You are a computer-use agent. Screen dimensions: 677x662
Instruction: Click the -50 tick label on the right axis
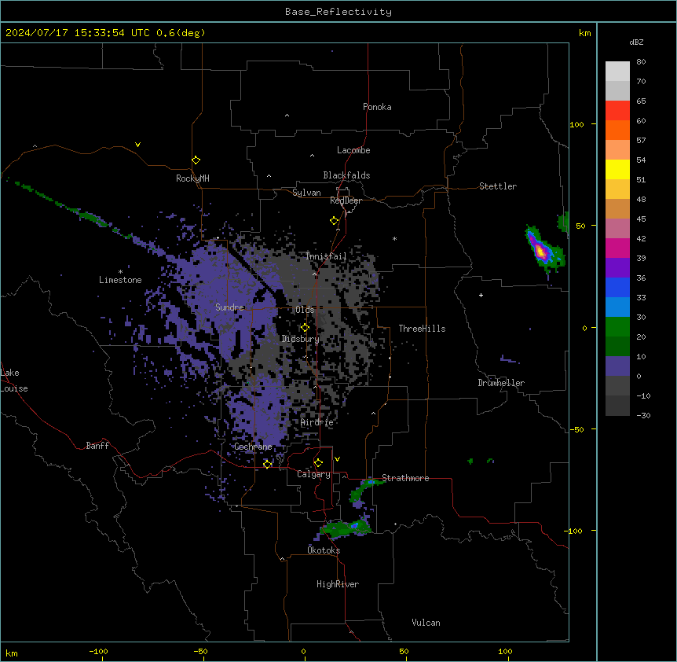click(x=576, y=429)
